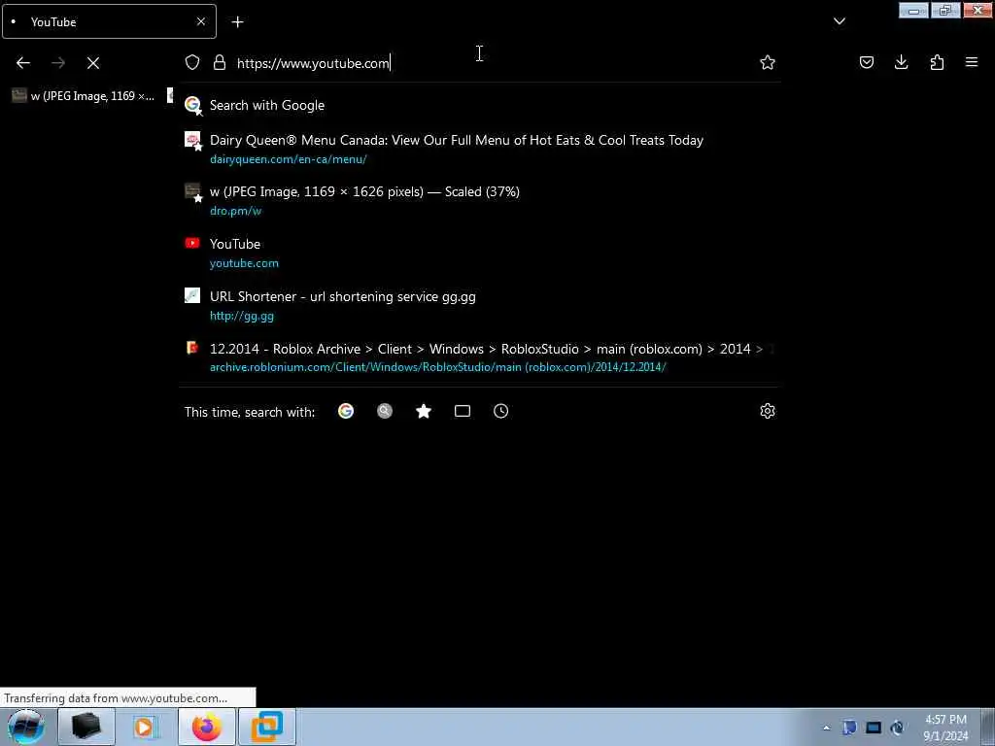The height and width of the screenshot is (746, 995).
Task: Expand the list all tabs chevron
Action: 840,21
